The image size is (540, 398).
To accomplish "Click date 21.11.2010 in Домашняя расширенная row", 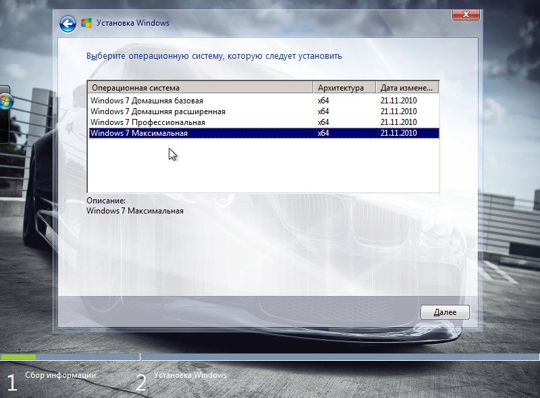I will click(x=398, y=111).
